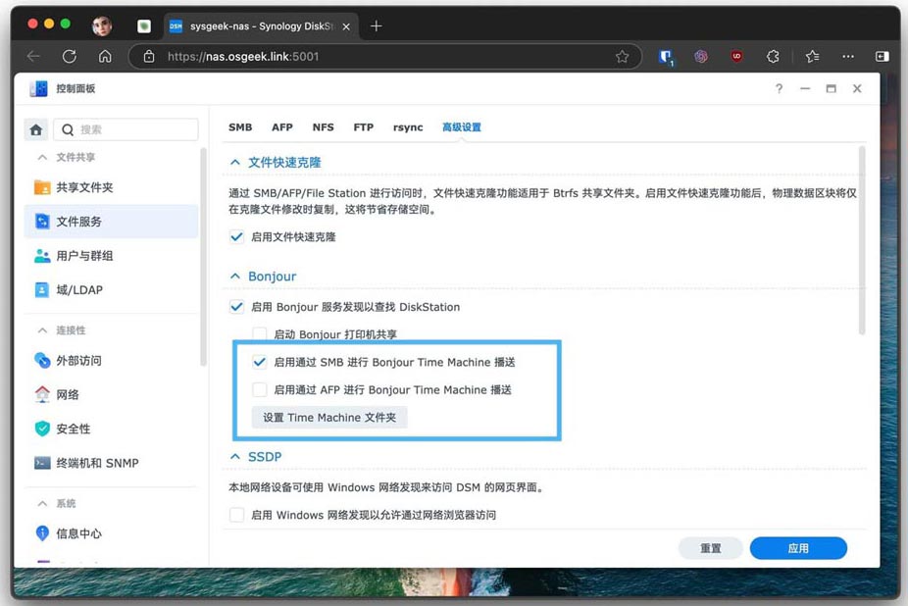
Task: Open 外部访问 external access settings
Action: [x=78, y=361]
